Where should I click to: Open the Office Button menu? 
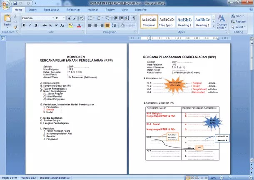pos(5,5)
